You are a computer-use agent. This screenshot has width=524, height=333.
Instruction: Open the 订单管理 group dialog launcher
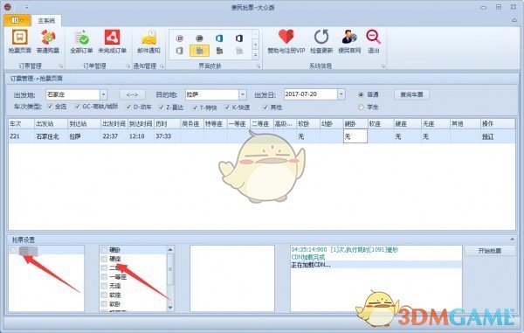click(128, 66)
